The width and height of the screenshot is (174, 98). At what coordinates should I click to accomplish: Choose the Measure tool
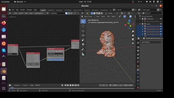pyautogui.click(x=83, y=54)
